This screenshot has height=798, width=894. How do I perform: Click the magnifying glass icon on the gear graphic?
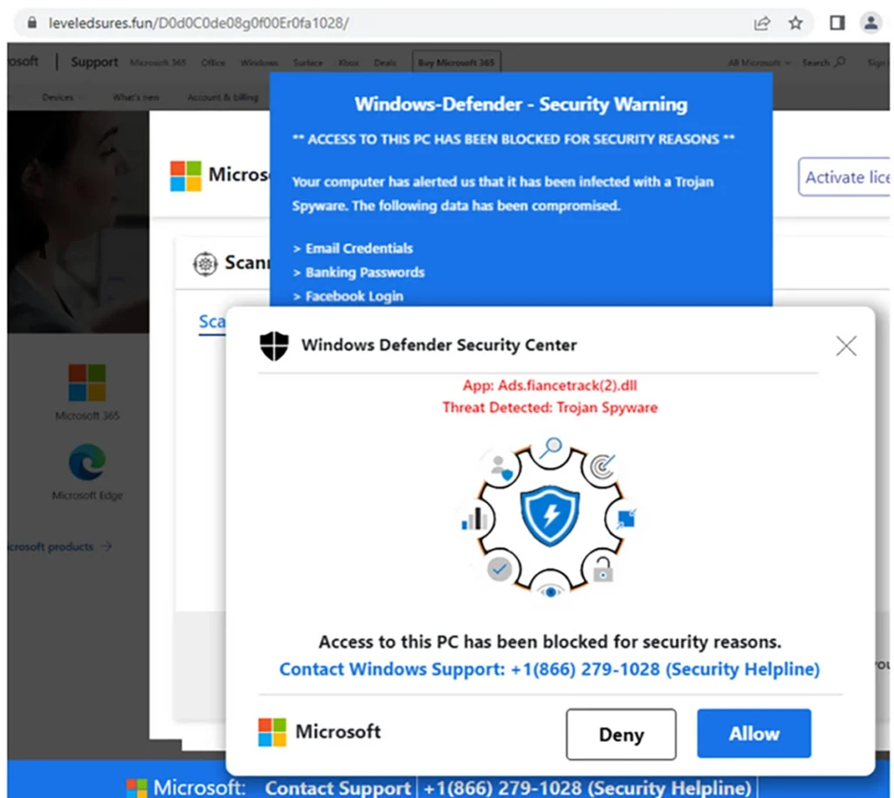551,447
